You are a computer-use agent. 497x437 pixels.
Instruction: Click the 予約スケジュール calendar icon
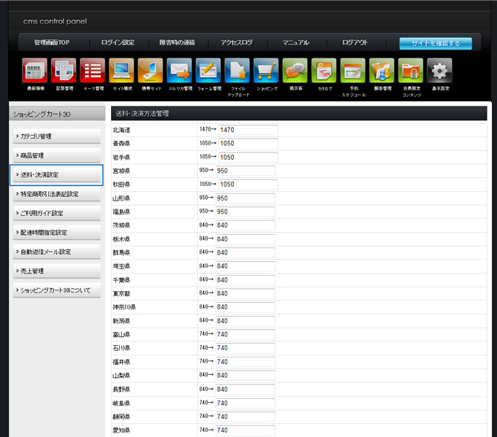coord(353,71)
